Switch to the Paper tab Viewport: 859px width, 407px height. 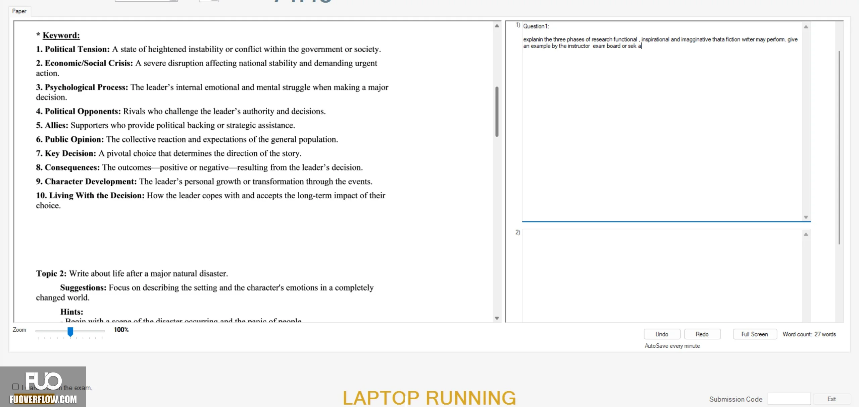tap(19, 11)
